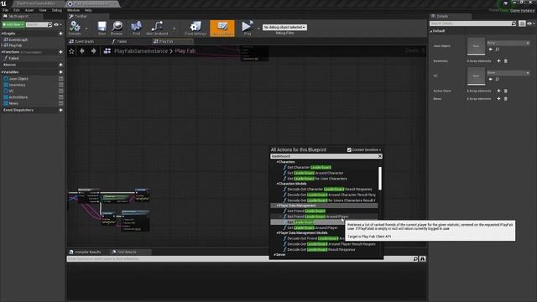The image size is (537, 302).
Task: Add a new variable with the Variables plus icon
Action: 60,72
